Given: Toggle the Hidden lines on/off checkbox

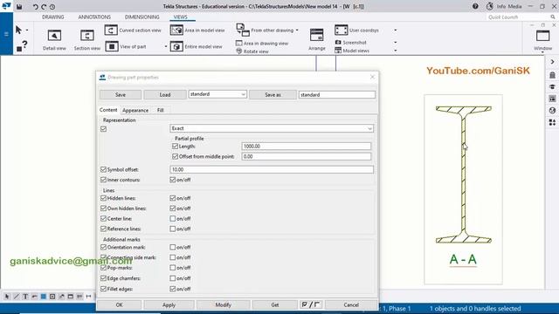Looking at the screenshot, I should tap(173, 198).
